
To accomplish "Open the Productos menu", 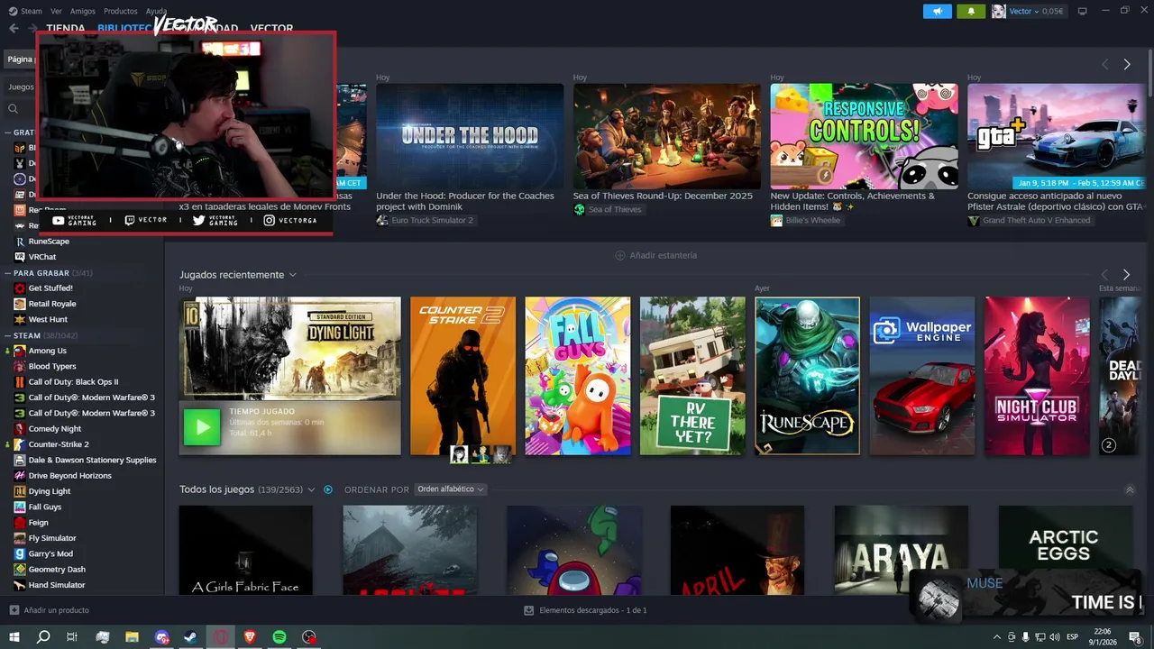I will coord(121,11).
